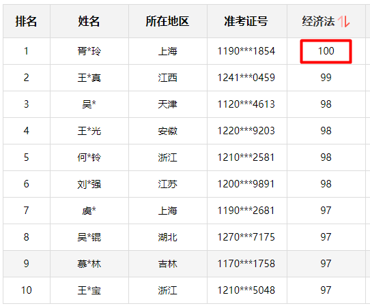Select admission number 1120***4613
Image resolution: width=370 pixels, height=306 pixels.
(x=246, y=104)
